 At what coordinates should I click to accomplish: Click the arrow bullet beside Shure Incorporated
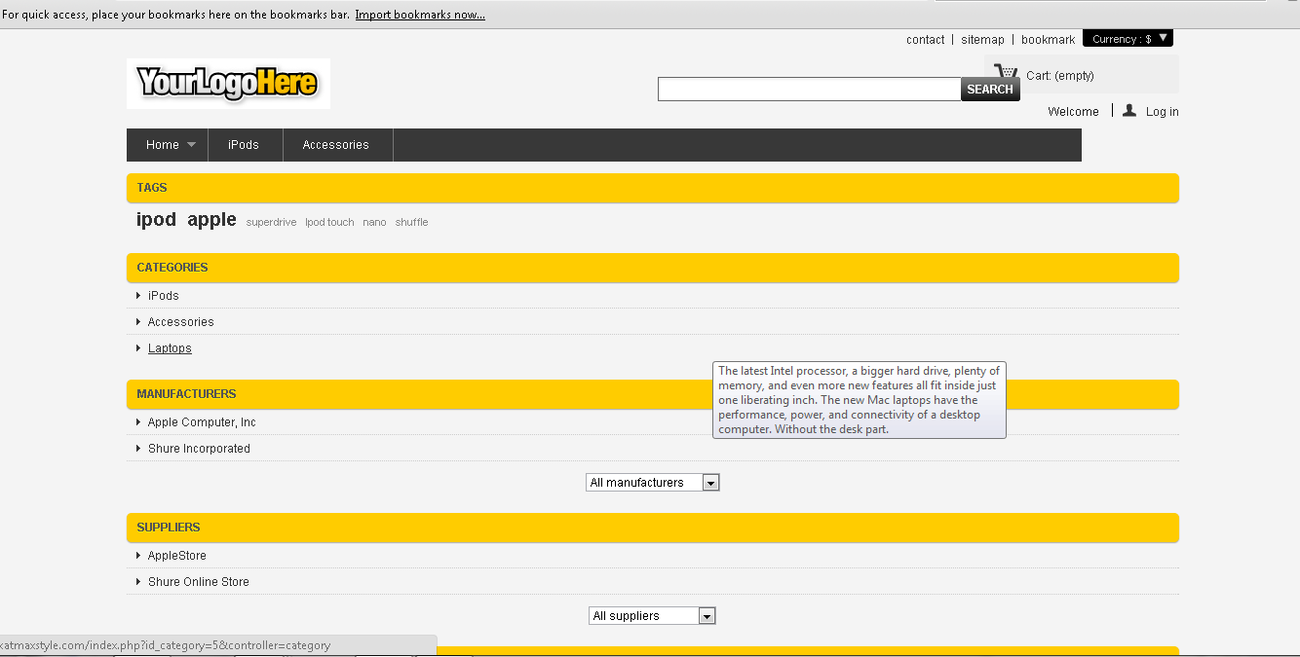coord(138,449)
